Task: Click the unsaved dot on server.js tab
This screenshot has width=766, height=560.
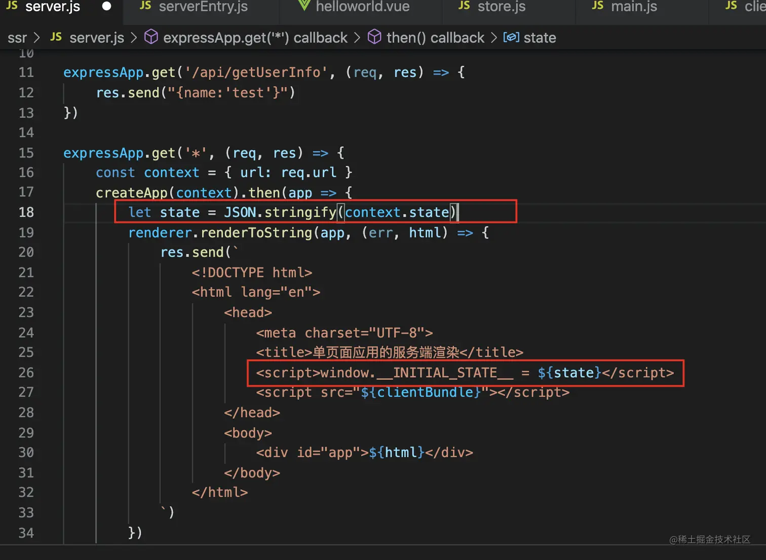Action: point(106,7)
